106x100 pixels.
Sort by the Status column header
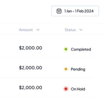pyautogui.click(x=70, y=30)
